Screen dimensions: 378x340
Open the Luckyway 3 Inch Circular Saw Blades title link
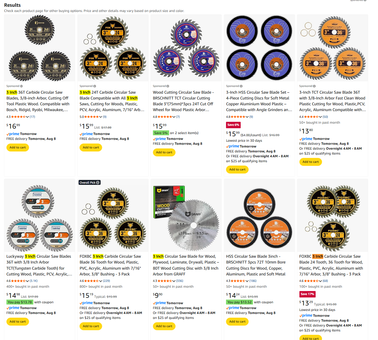point(39,265)
